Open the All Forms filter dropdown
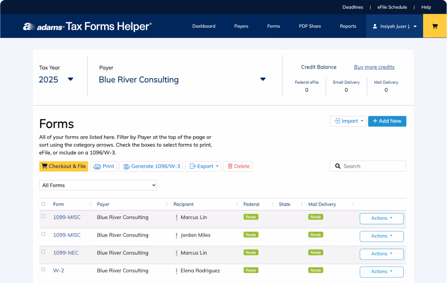This screenshot has height=283, width=447. tap(98, 185)
